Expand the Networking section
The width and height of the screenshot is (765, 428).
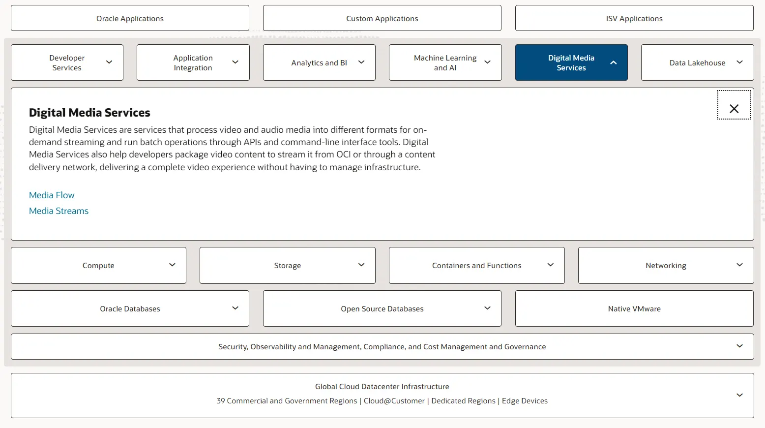[666, 265]
